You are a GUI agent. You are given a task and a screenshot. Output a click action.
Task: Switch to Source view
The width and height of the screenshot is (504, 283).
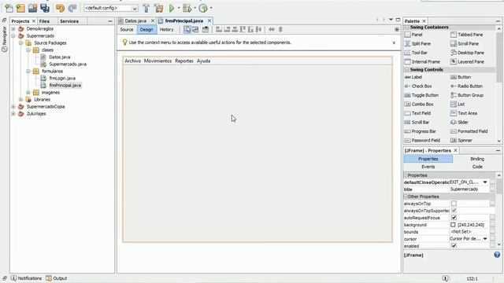tap(127, 30)
